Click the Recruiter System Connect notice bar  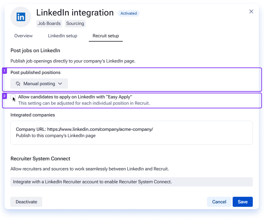point(131,182)
